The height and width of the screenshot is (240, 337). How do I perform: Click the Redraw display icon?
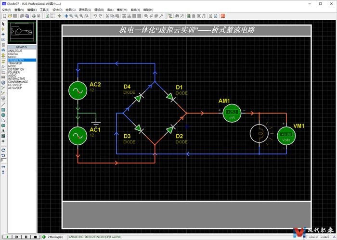[x=48, y=16]
